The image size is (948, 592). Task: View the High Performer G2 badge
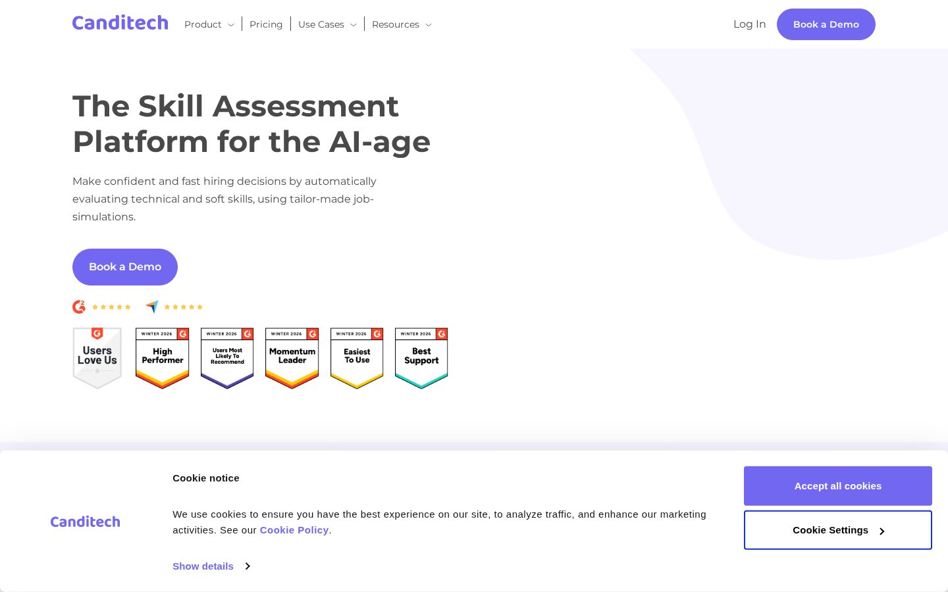pos(163,358)
